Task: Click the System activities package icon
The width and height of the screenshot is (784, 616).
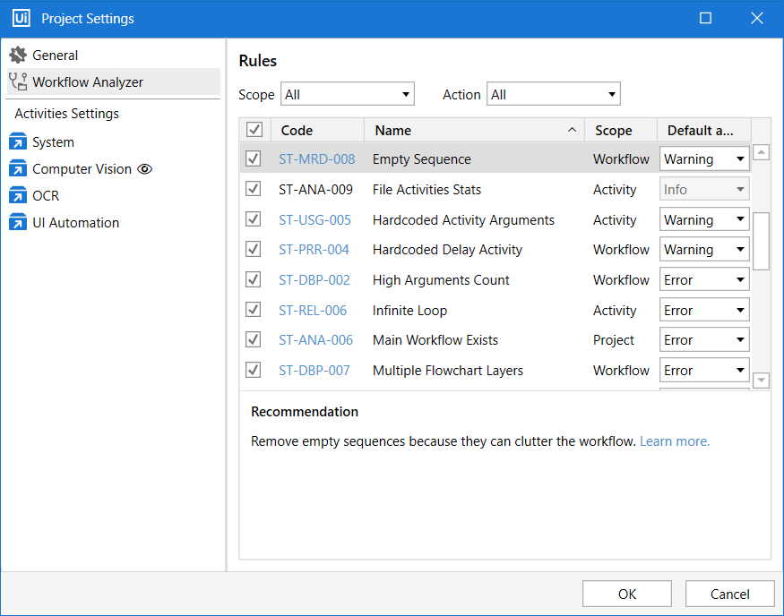Action: [17, 141]
